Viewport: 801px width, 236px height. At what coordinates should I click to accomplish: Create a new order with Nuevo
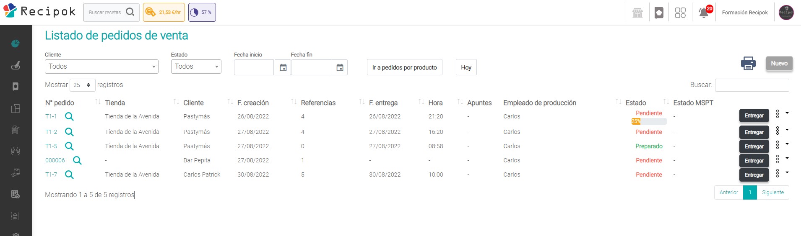pos(779,64)
